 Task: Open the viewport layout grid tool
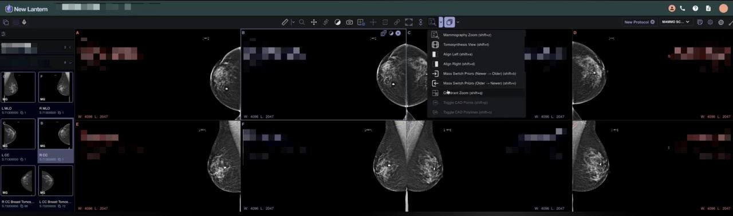361,22
